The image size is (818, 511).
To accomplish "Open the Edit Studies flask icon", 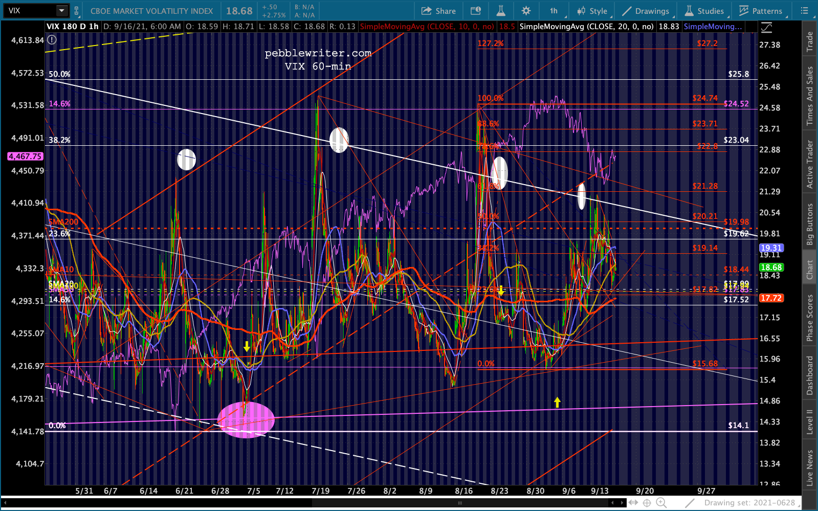I will coord(500,11).
